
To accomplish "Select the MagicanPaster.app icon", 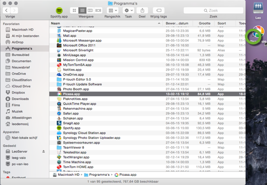I will (x=59, y=31).
